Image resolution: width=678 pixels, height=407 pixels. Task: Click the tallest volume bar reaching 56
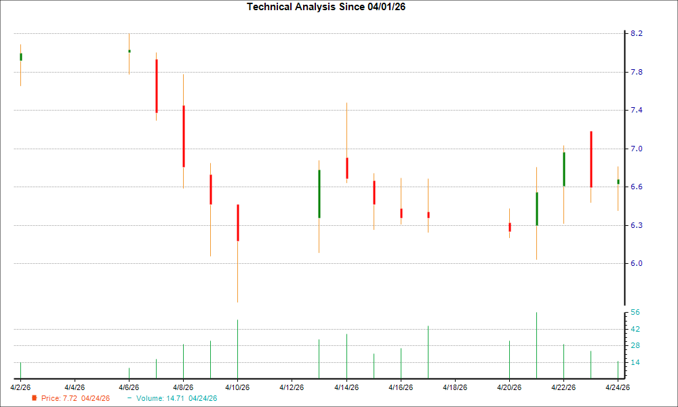pyautogui.click(x=536, y=345)
